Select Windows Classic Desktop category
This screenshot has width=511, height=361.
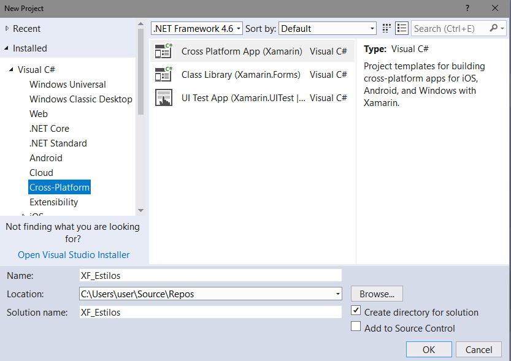point(81,99)
